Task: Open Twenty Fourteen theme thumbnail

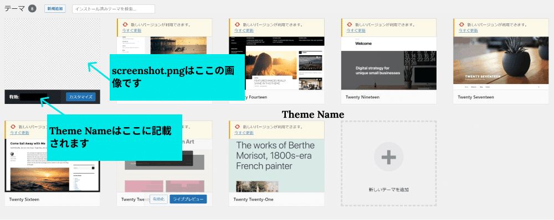Action: click(276, 63)
